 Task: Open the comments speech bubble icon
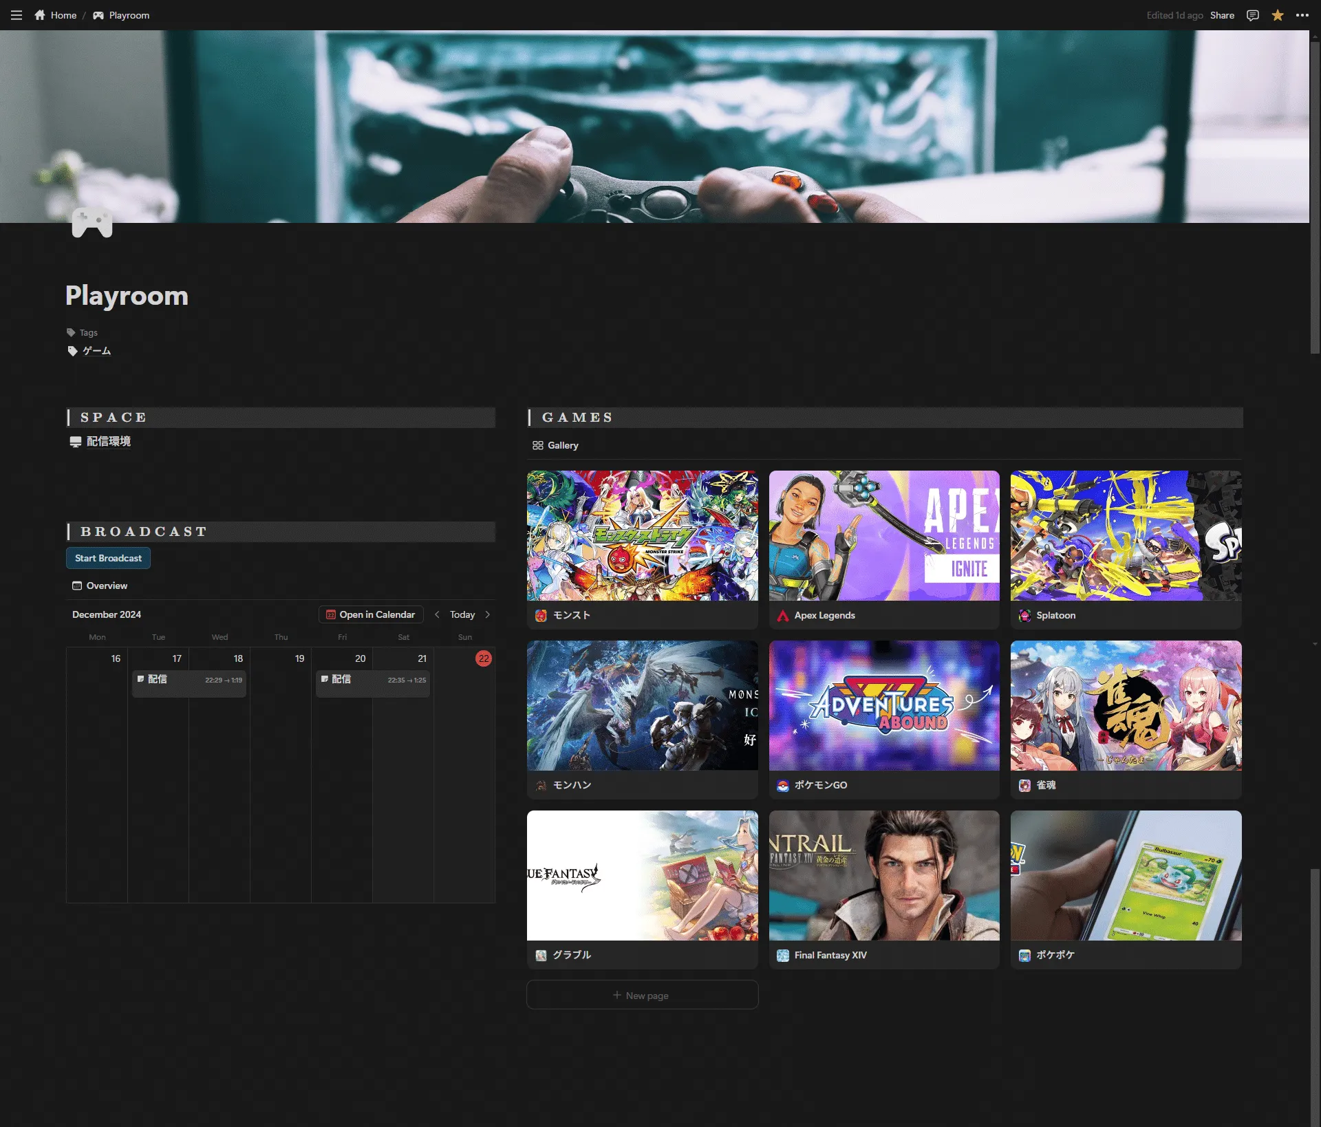(1253, 15)
